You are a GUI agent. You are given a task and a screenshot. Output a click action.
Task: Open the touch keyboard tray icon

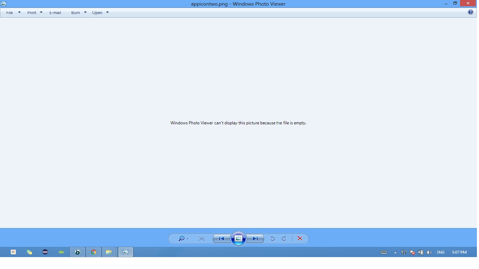[384, 252]
